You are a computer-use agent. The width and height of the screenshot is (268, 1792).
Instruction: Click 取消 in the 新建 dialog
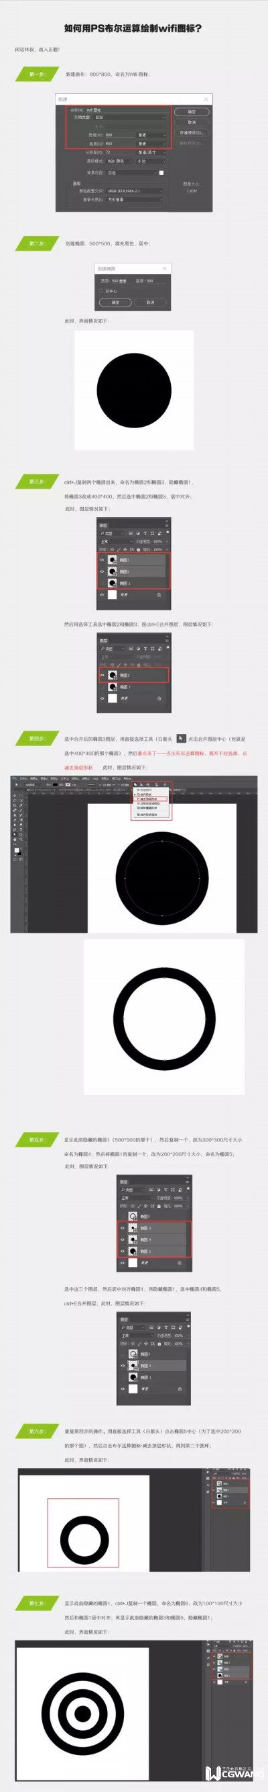[192, 122]
